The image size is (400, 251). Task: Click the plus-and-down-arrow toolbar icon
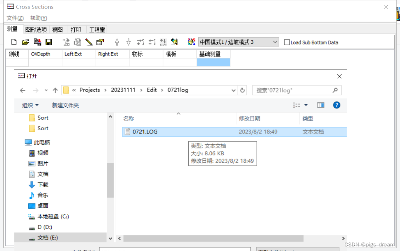(x=163, y=42)
